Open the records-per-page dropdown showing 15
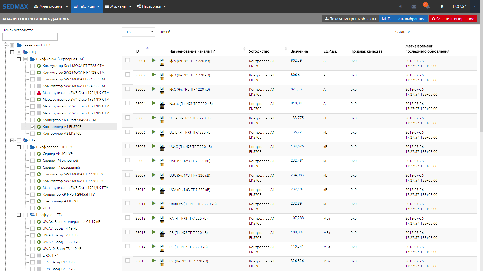 (x=138, y=32)
